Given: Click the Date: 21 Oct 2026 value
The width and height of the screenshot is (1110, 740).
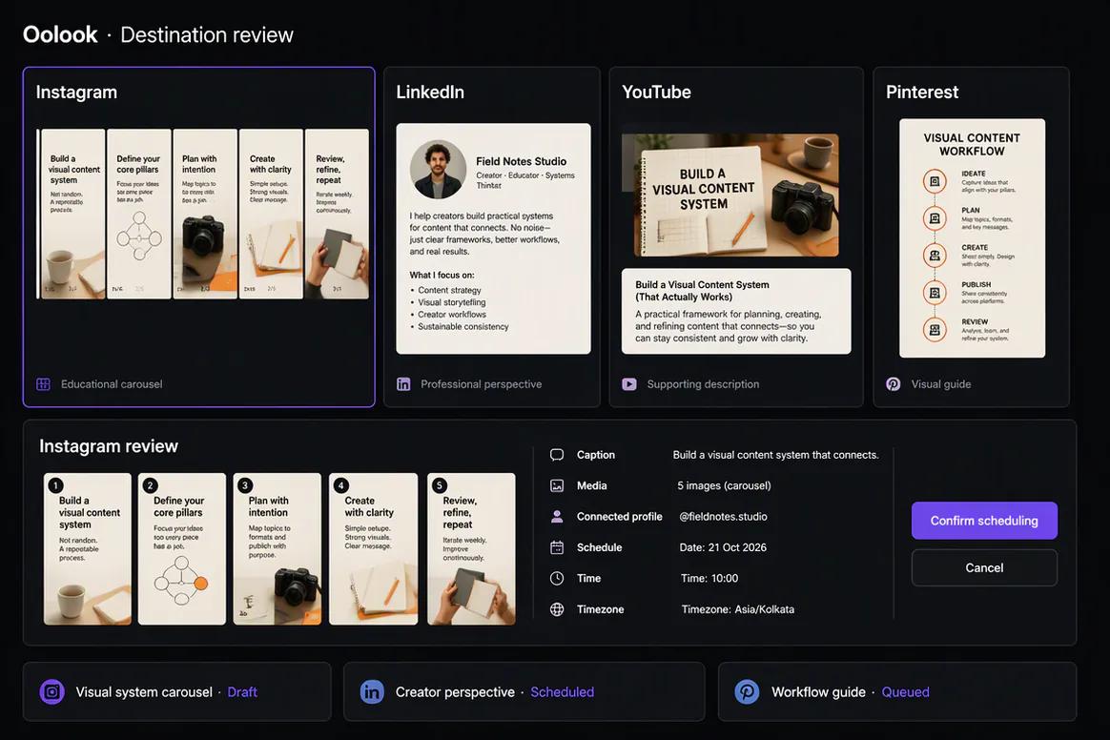Looking at the screenshot, I should coord(723,547).
